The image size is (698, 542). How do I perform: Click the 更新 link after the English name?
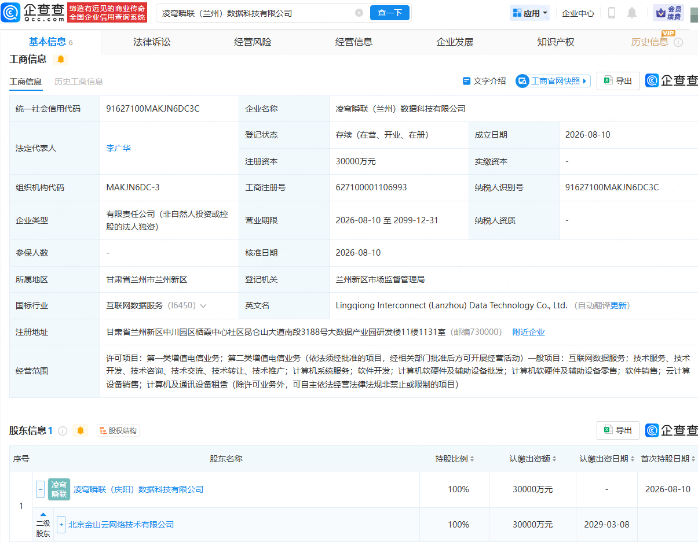(x=619, y=305)
